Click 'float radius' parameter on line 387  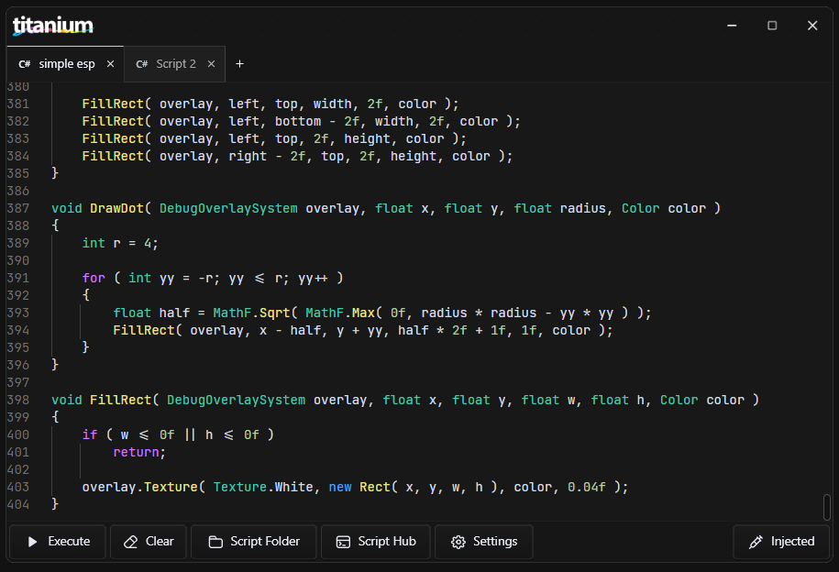559,208
